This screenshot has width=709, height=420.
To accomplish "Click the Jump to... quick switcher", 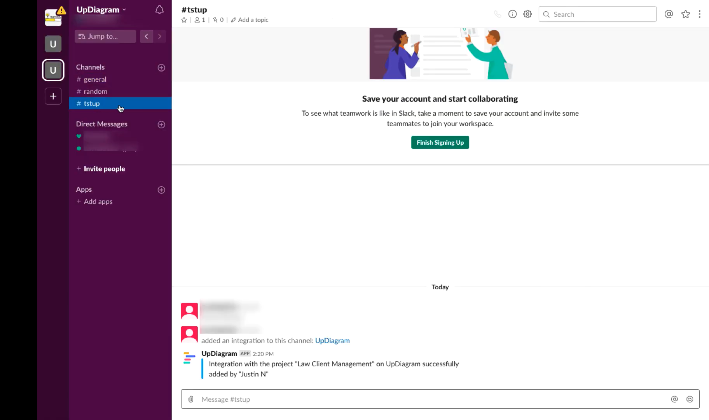I will coord(105,36).
